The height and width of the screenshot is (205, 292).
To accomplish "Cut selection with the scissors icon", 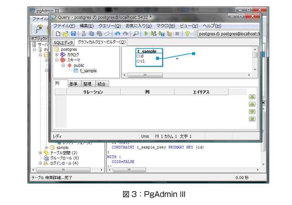I will pyautogui.click(x=84, y=34).
